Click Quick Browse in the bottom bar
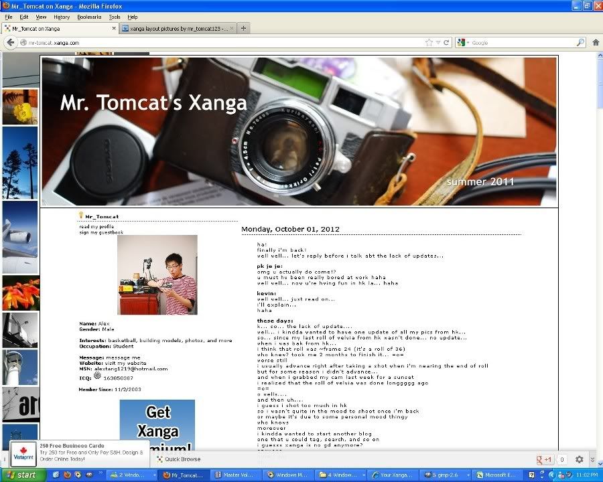The image size is (603, 482). click(x=183, y=459)
